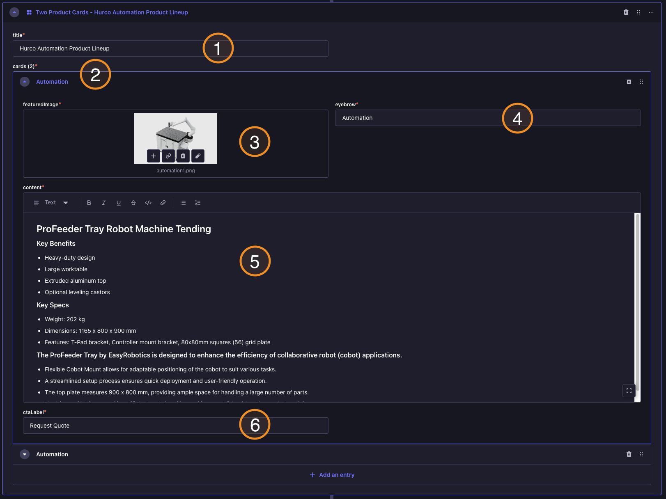Grab the Two Product Cards drag handle

click(638, 12)
